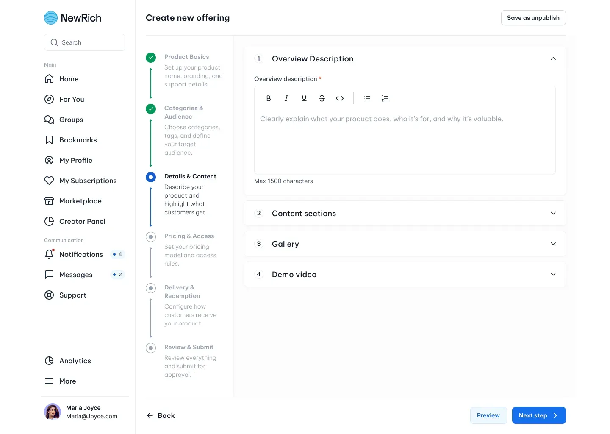Select the Review & Submit step circle
610x434 pixels.
click(x=151, y=348)
